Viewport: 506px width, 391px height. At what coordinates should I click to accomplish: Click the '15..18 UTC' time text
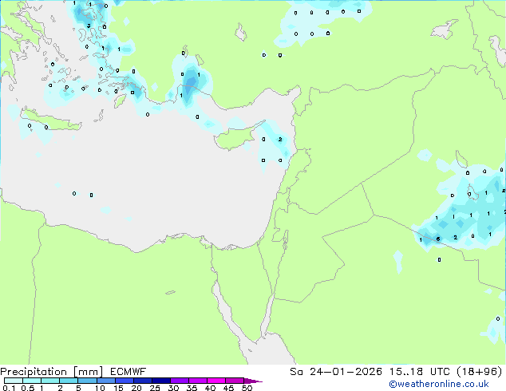click(419, 372)
